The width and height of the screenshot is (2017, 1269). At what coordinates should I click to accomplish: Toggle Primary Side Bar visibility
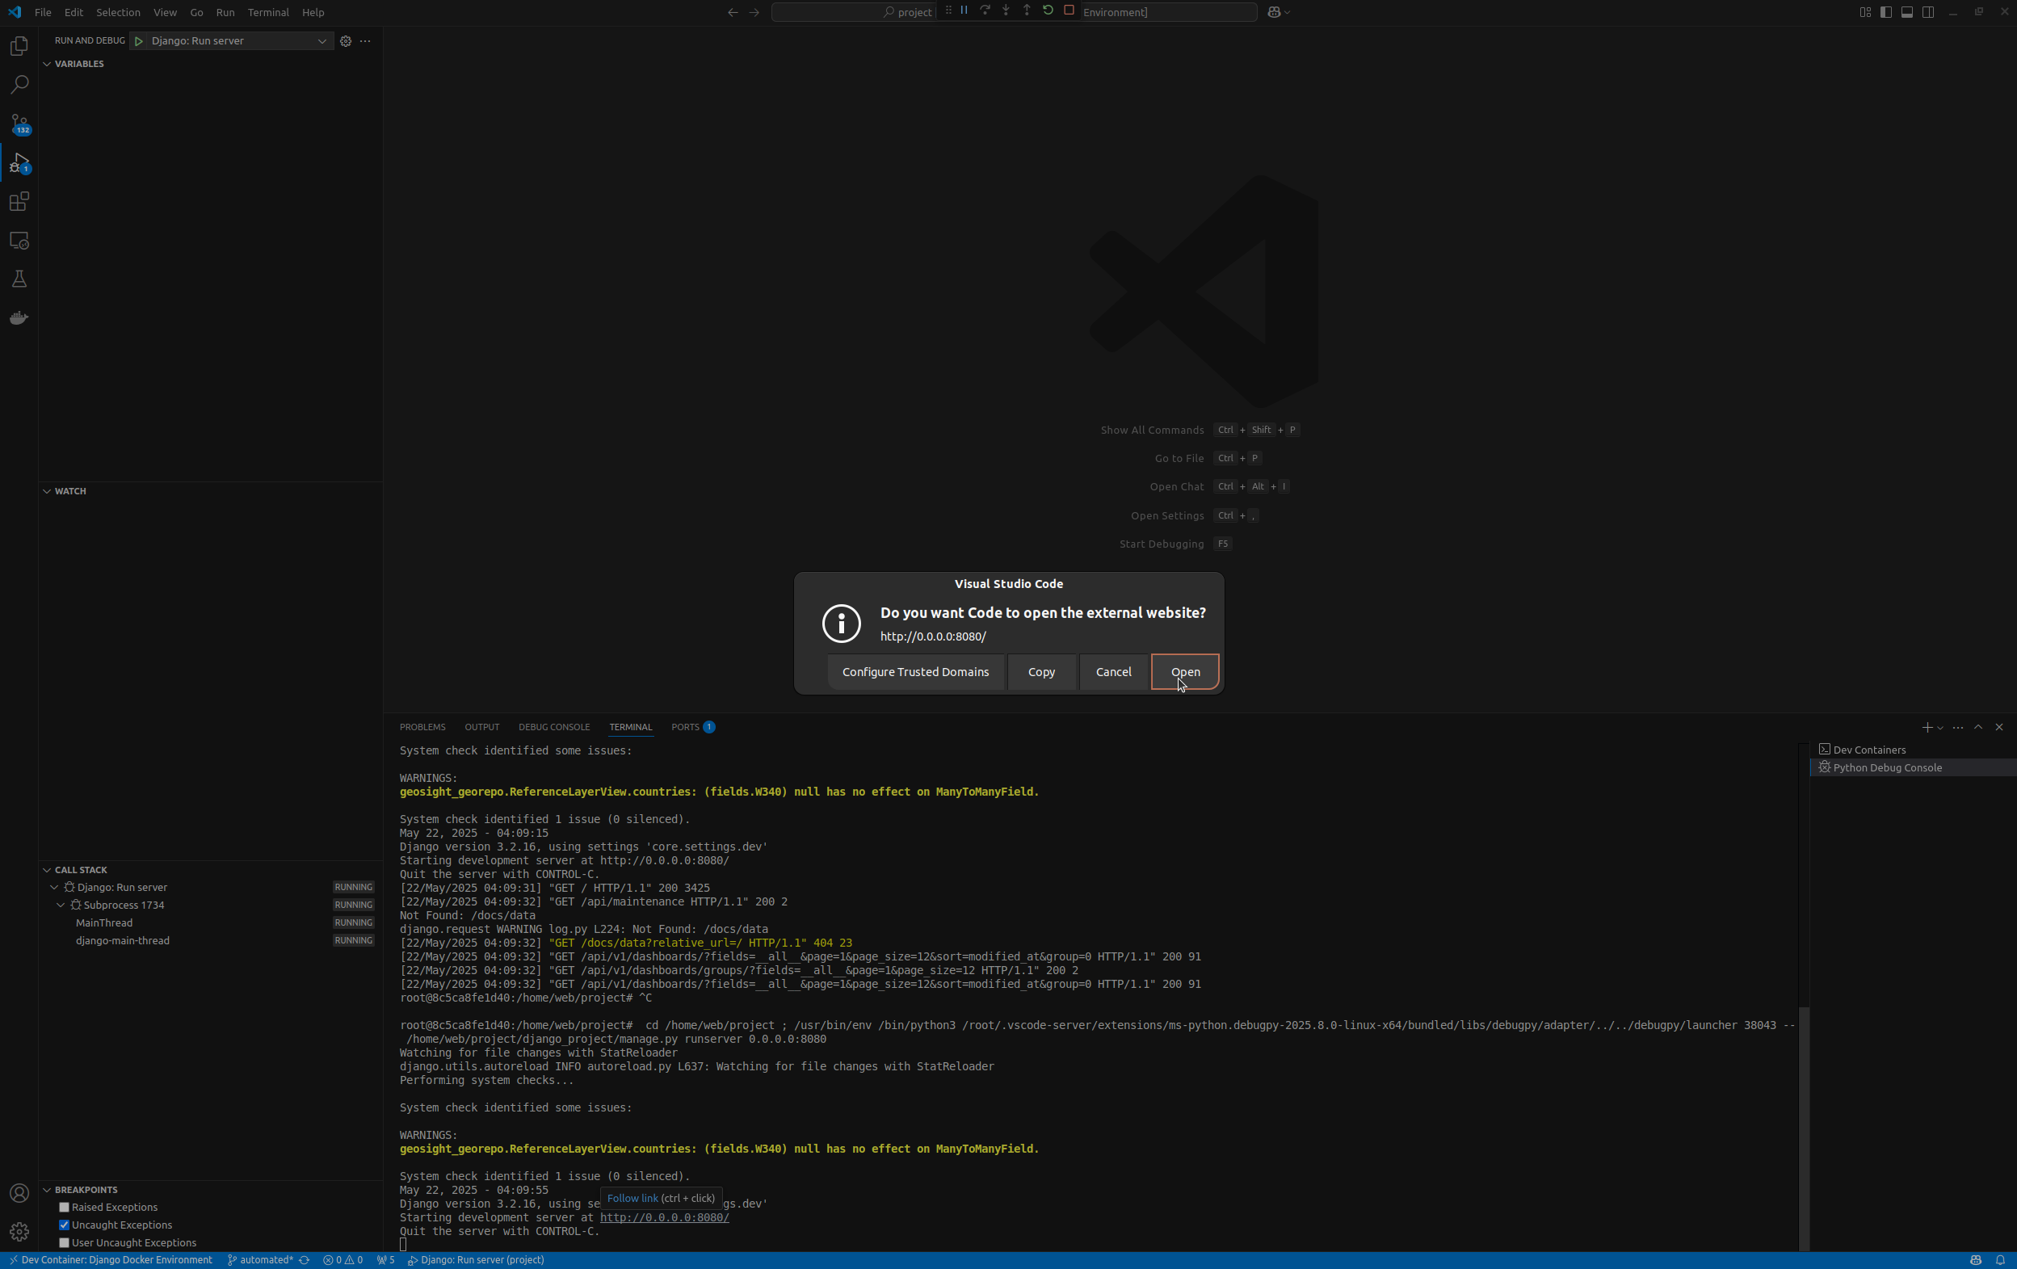[x=1886, y=13]
